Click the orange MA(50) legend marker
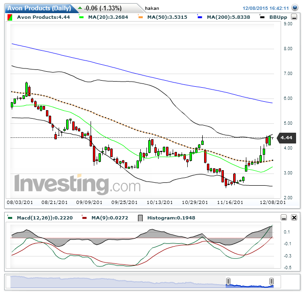 140,17
